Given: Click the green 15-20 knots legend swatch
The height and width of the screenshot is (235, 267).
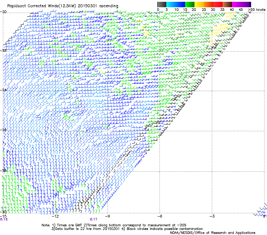Looking at the screenshot, I should click(190, 4).
